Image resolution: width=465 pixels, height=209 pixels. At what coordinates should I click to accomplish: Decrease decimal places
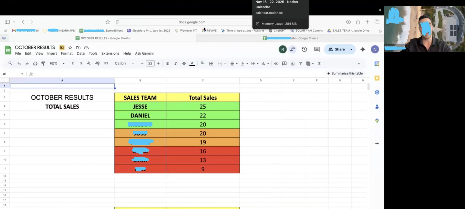point(89,63)
